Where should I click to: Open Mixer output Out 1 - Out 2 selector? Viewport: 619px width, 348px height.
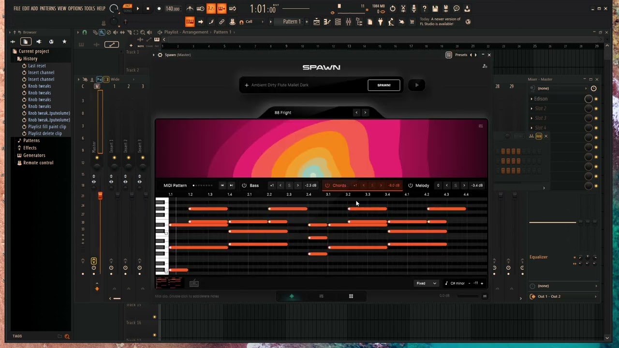563,296
